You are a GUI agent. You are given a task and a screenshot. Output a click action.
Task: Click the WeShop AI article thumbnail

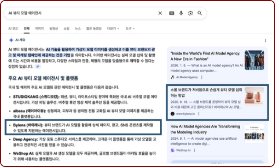click(x=254, y=133)
